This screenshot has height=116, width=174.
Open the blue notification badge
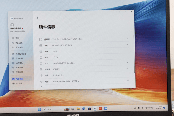coord(164,108)
